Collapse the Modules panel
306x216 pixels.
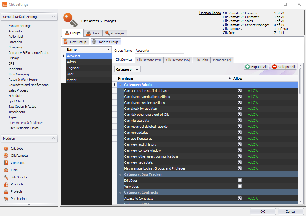(x=53, y=138)
